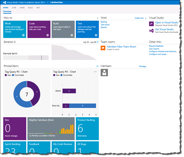
Task: Expand the Create new dropdown arrow
Action: pos(145,18)
